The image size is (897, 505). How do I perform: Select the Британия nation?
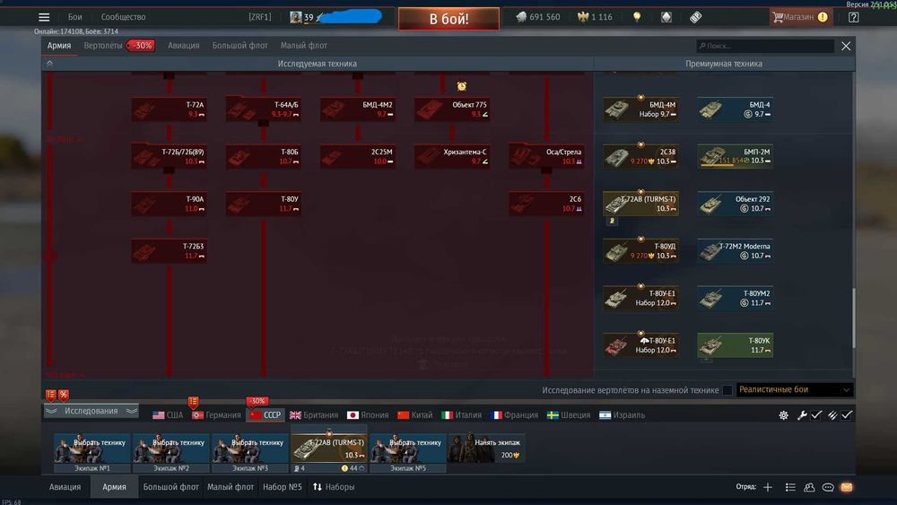click(x=314, y=415)
